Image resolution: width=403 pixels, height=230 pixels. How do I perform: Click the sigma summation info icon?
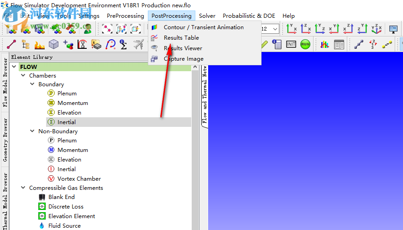pos(123,44)
